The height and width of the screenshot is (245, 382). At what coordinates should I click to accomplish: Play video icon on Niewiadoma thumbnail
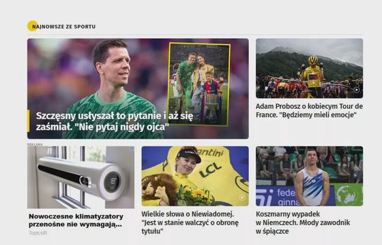242,197
